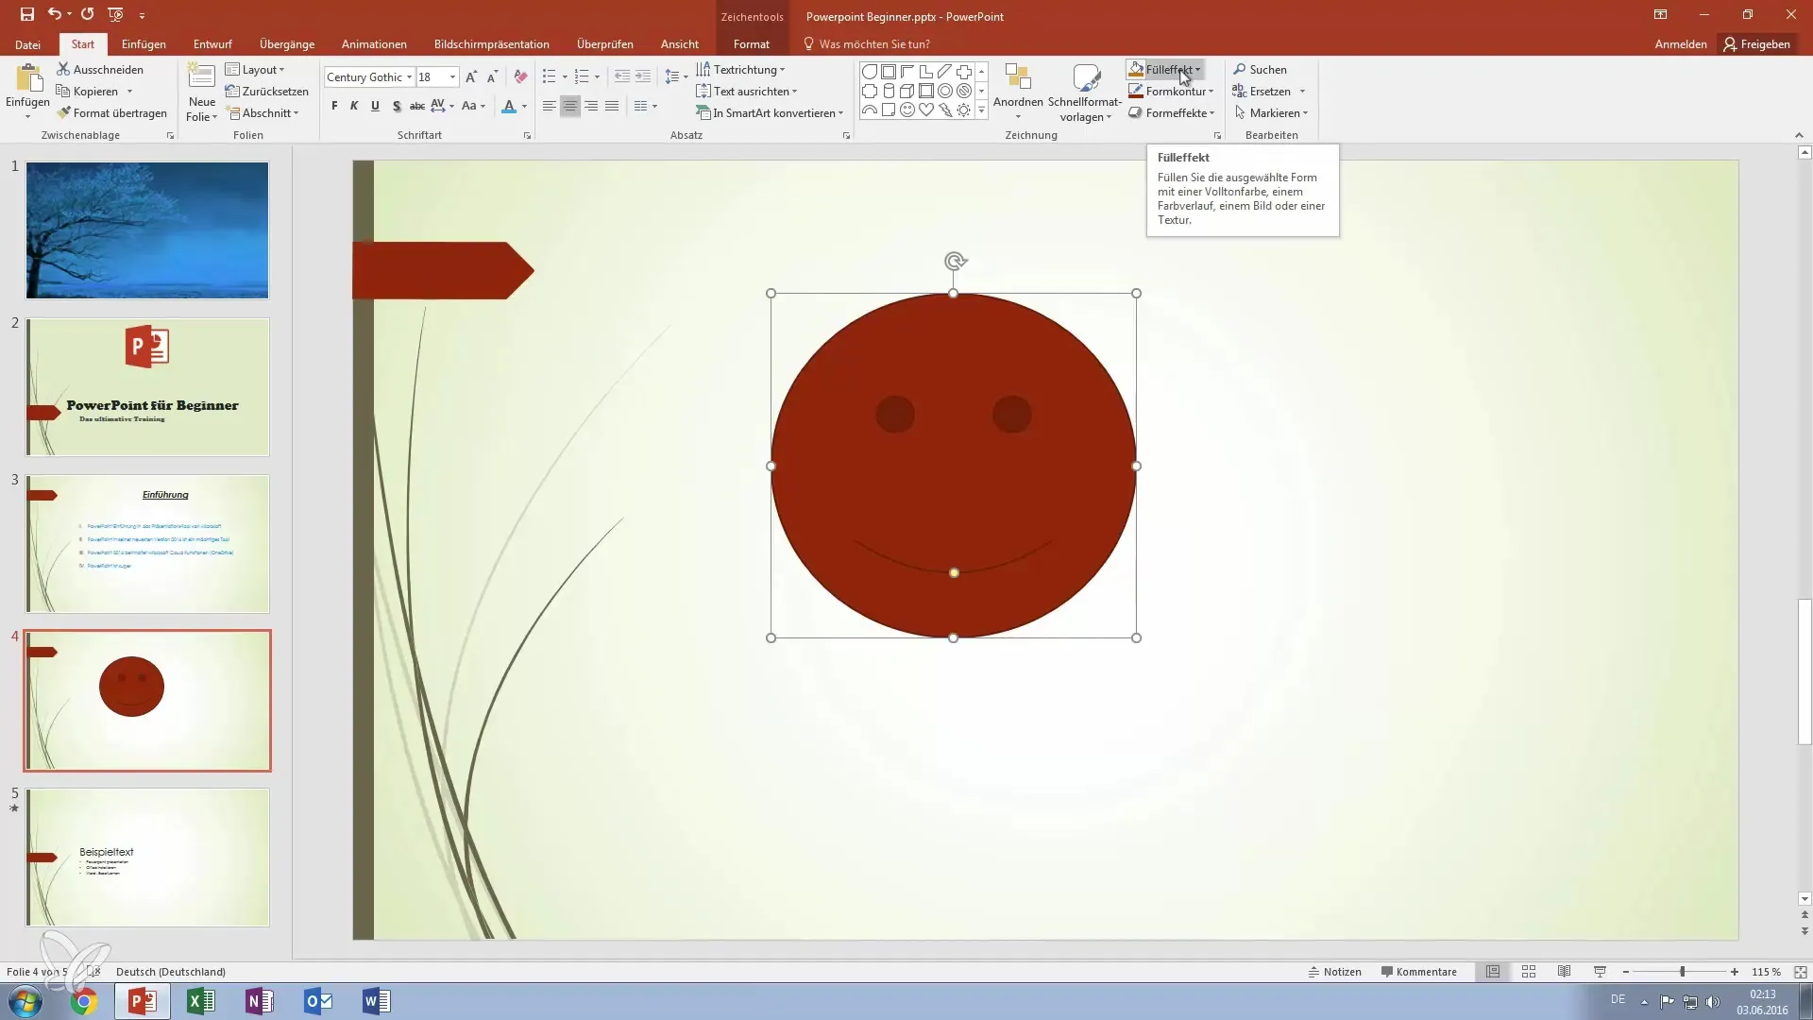
Task: Switch to Einfügen ribbon tab
Action: [144, 44]
